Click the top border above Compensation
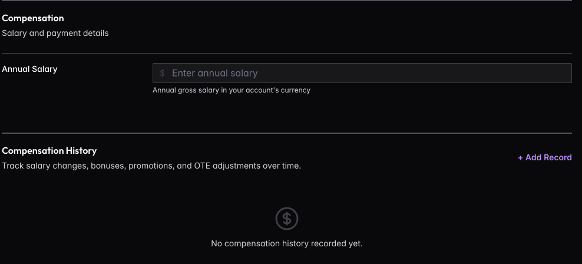 pos(287,1)
